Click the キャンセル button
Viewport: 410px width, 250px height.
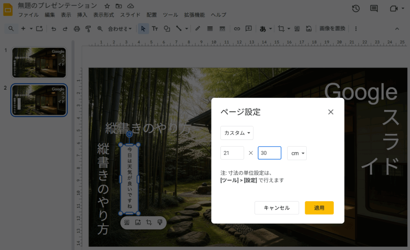(x=277, y=208)
